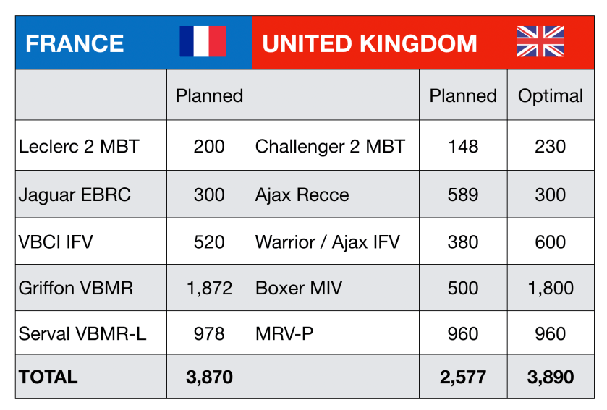Select the Leclerc 2 MBT cell
The width and height of the screenshot is (607, 410).
click(78, 147)
